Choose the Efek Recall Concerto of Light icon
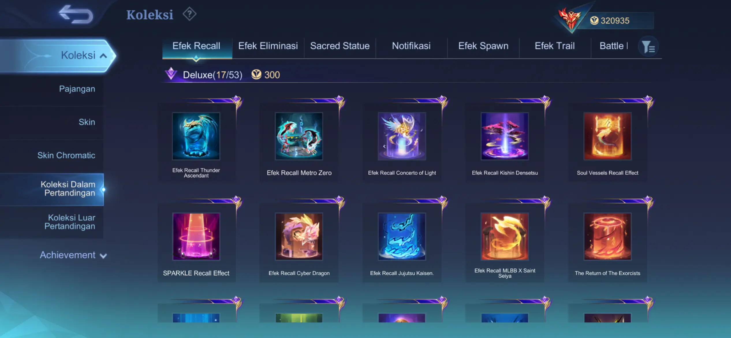The width and height of the screenshot is (731, 338). 402,136
